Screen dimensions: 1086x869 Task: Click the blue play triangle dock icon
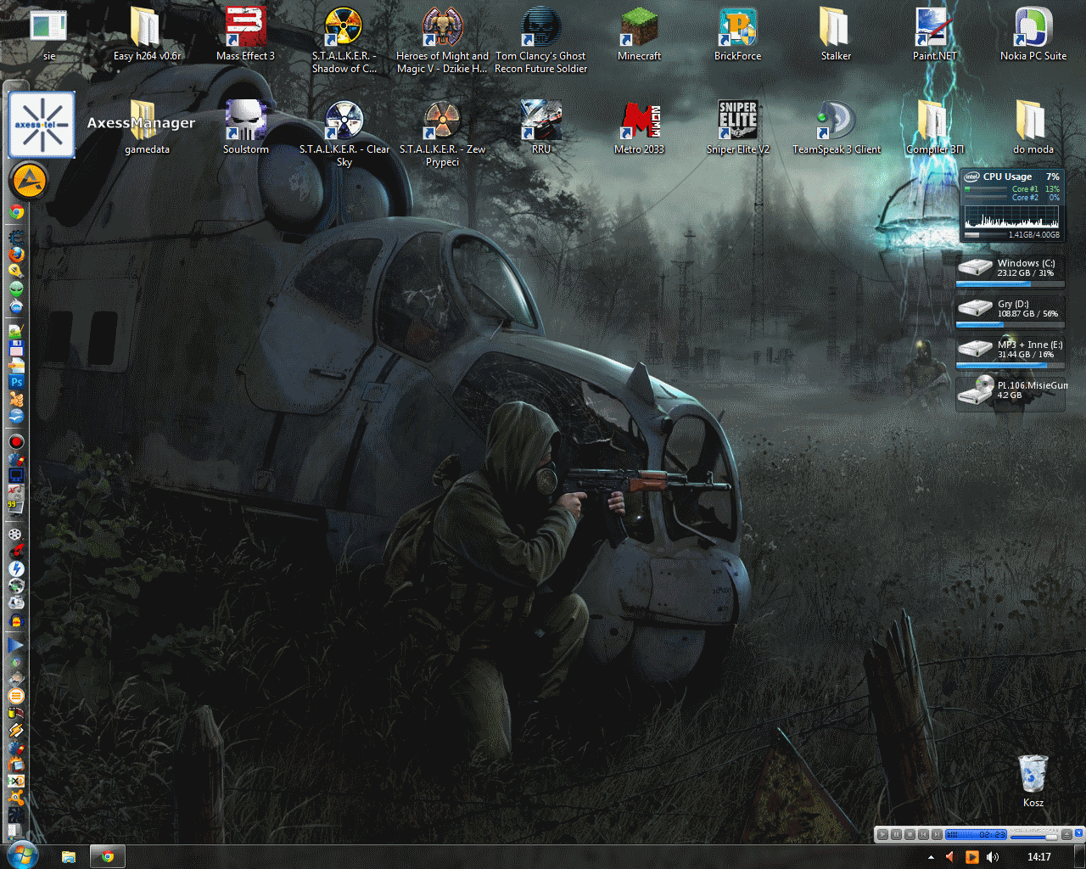click(15, 646)
